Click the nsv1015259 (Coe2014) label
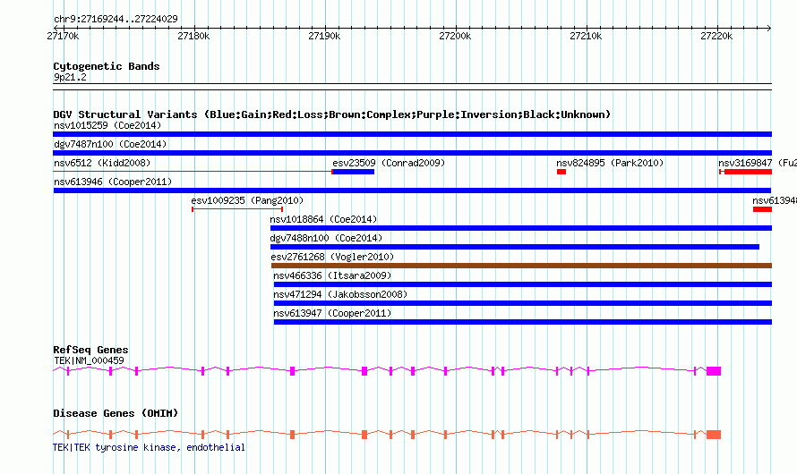The height and width of the screenshot is (474, 797). (x=107, y=125)
